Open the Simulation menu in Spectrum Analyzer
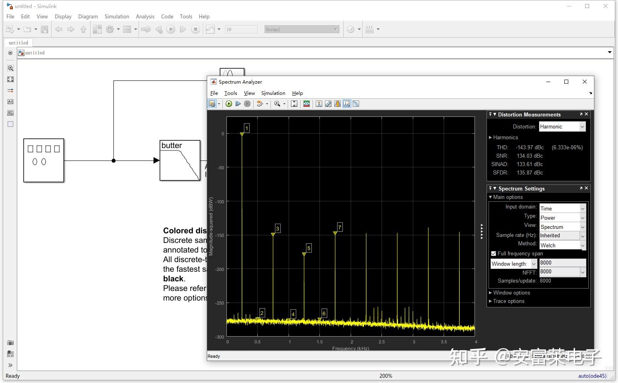Viewport: 618px width, 383px height. pyautogui.click(x=273, y=93)
